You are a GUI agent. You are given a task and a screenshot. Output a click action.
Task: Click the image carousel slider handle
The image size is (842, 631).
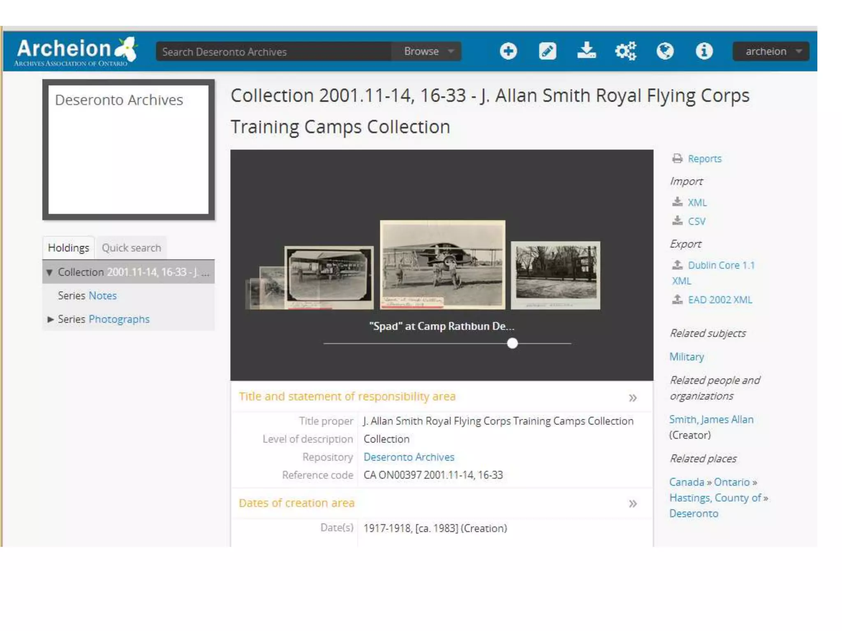coord(512,343)
